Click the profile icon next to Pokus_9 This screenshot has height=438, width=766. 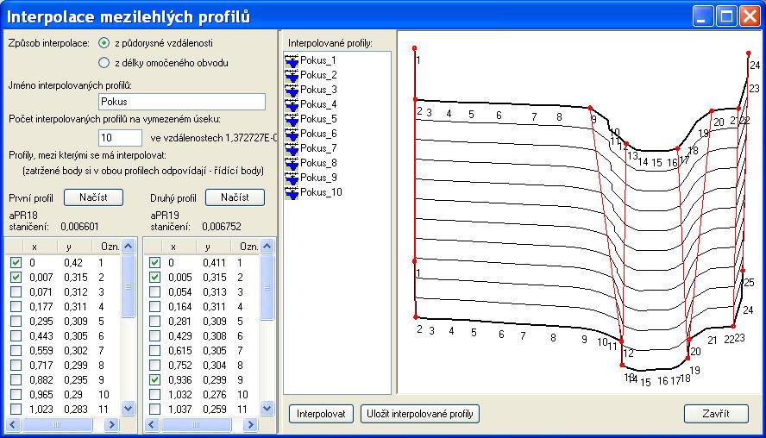click(292, 178)
